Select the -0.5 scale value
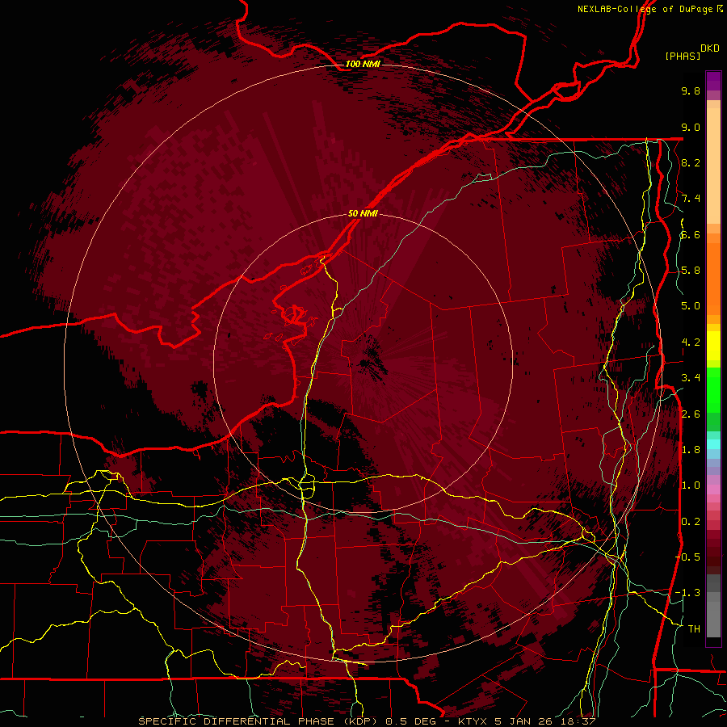Image resolution: width=727 pixels, height=727 pixels. tap(687, 557)
